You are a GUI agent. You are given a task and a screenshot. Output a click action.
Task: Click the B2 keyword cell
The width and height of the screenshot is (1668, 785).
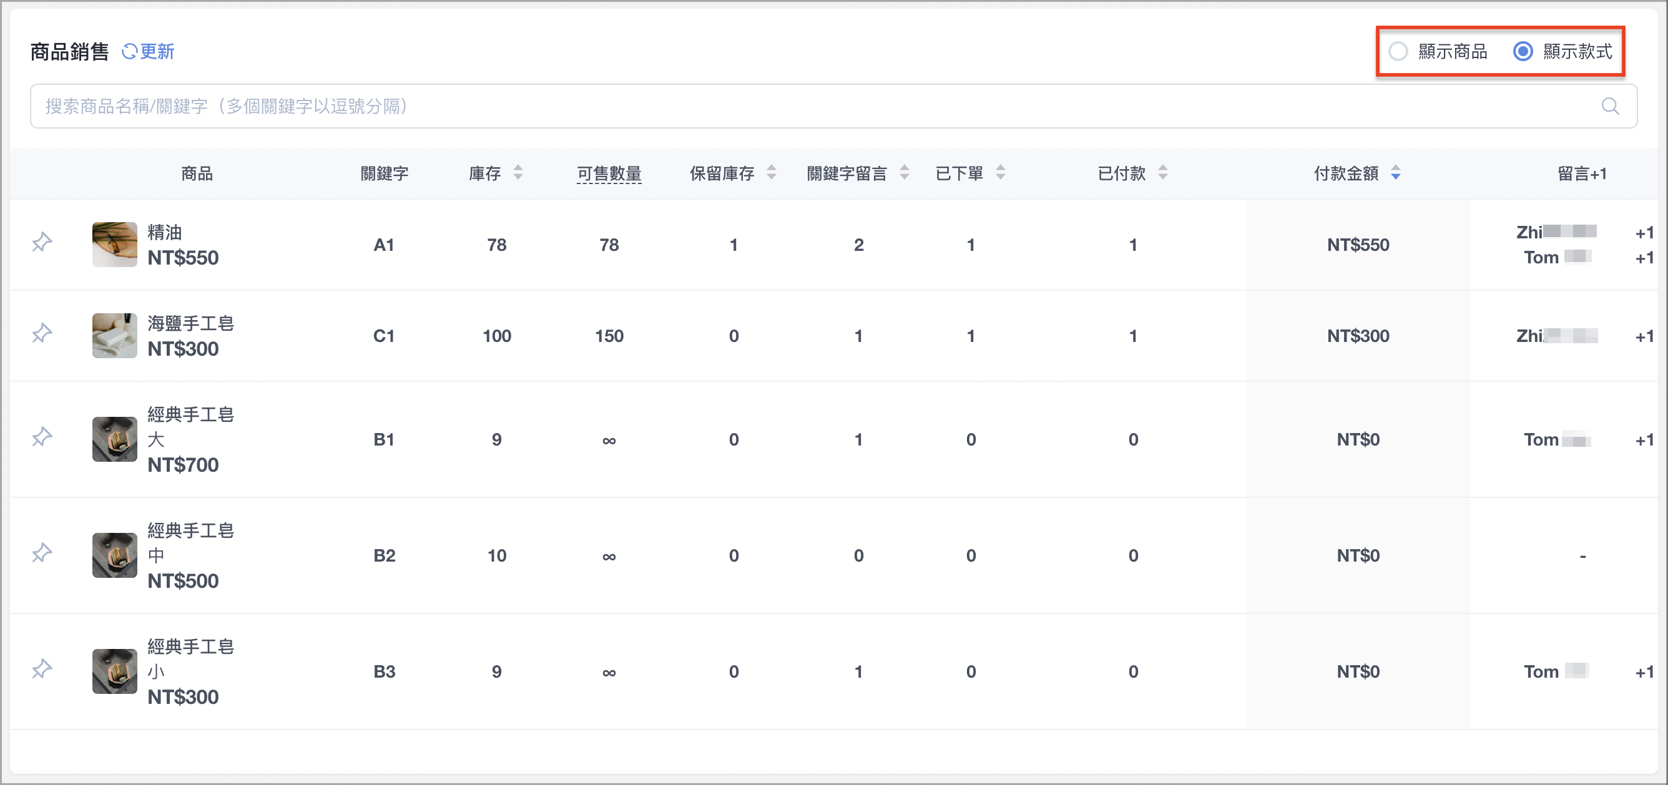(x=384, y=555)
